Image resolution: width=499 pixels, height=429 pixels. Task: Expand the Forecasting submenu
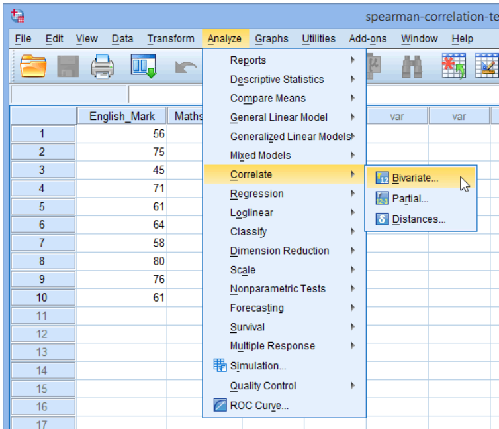coord(284,308)
